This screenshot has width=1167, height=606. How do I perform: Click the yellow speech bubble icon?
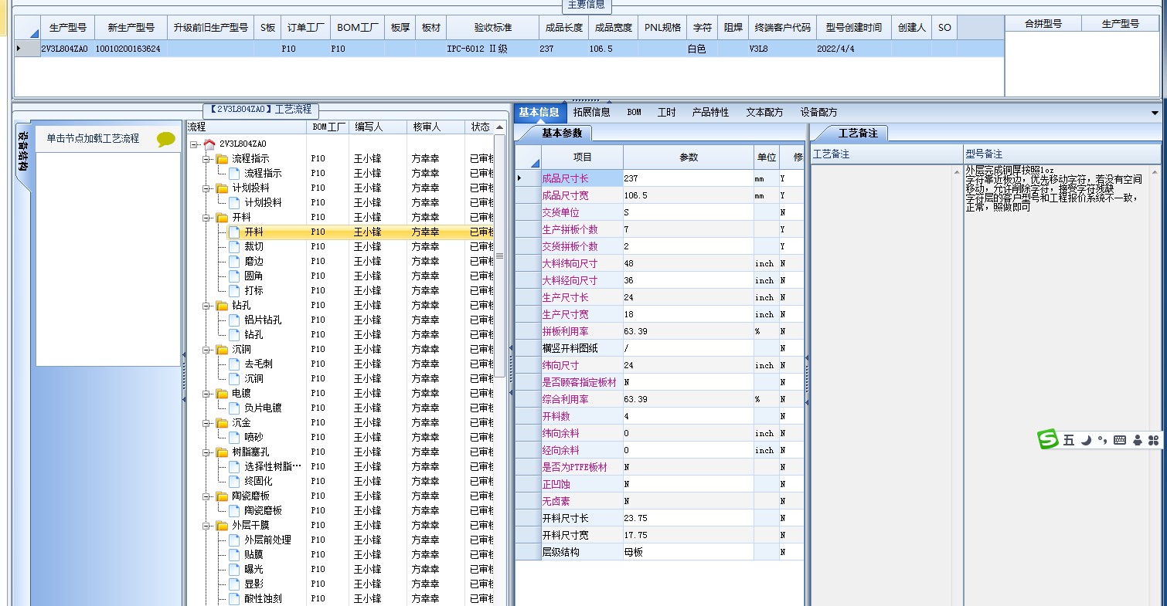point(166,139)
